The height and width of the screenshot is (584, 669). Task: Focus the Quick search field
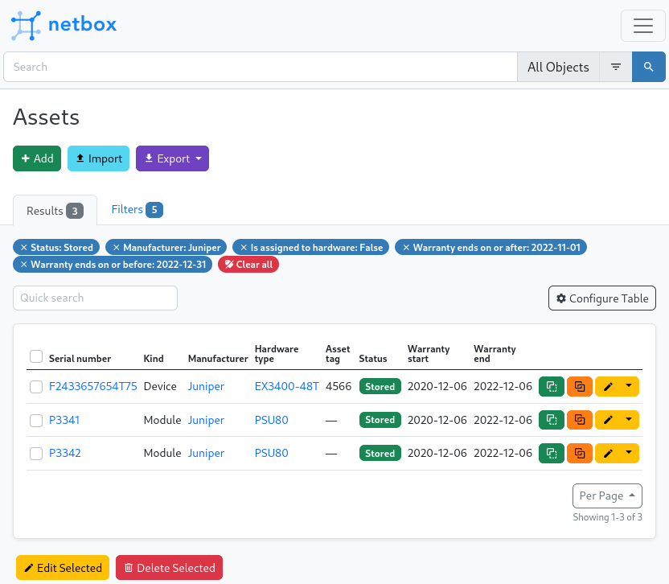click(95, 298)
